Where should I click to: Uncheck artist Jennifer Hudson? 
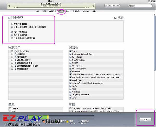point(70,60)
